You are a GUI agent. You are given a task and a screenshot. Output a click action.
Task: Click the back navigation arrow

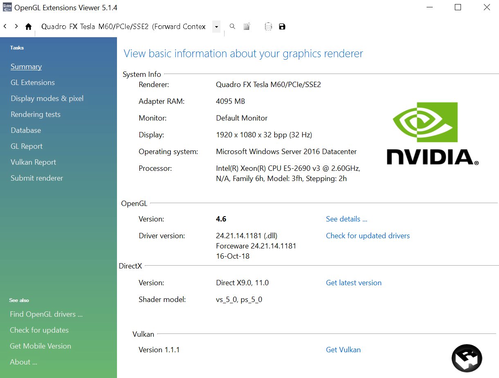(x=5, y=27)
